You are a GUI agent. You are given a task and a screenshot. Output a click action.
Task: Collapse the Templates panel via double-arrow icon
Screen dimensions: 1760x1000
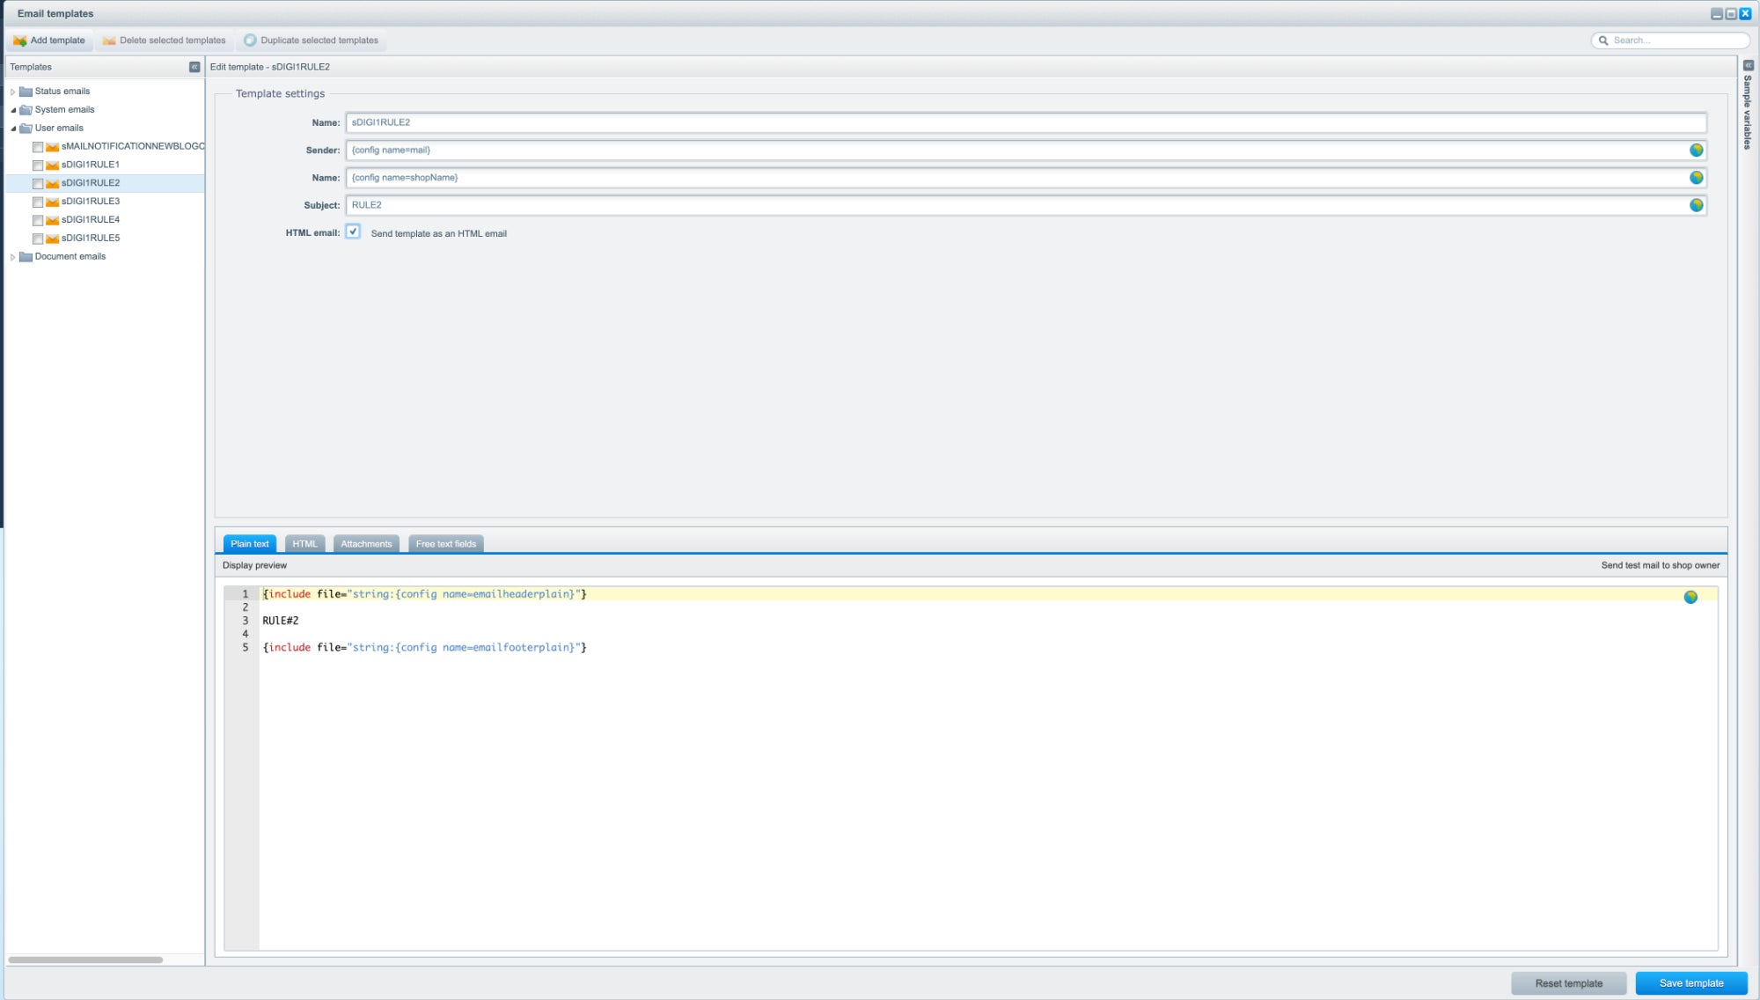[194, 67]
